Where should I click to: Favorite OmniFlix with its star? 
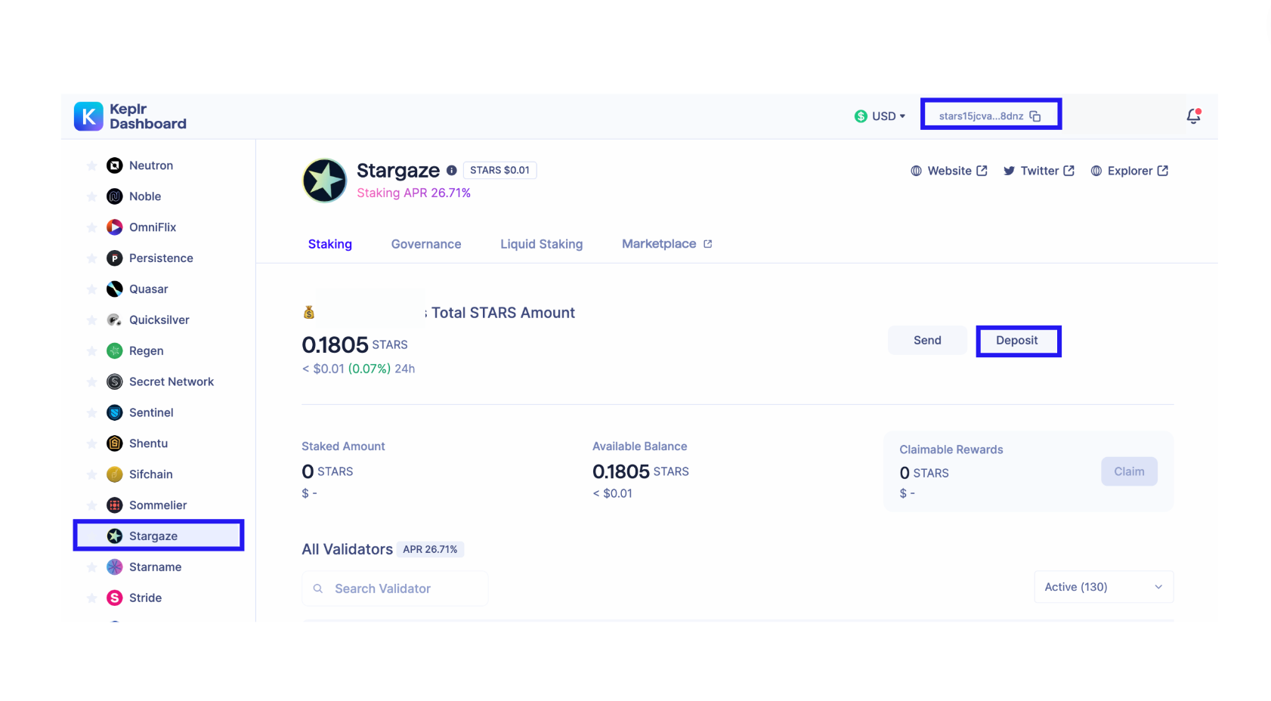(91, 227)
